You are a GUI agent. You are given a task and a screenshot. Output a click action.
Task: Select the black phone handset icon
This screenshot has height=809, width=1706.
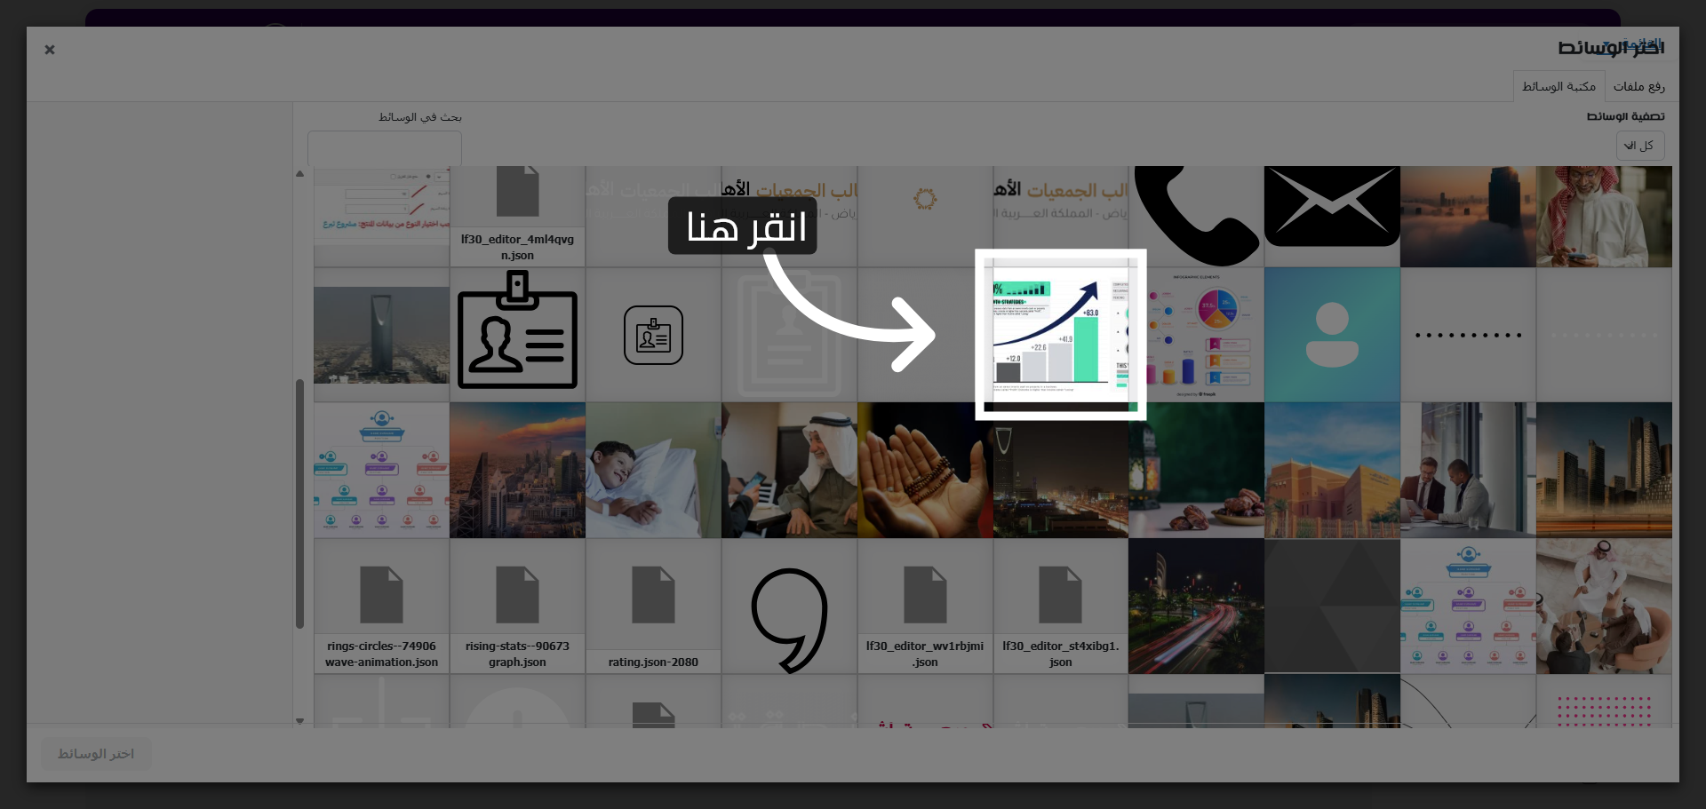[1196, 217]
